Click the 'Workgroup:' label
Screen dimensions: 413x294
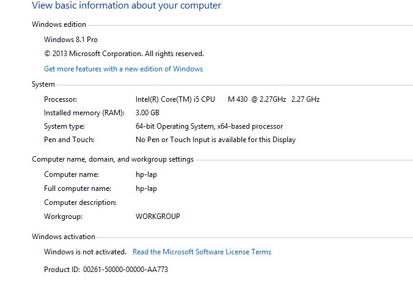click(x=63, y=217)
